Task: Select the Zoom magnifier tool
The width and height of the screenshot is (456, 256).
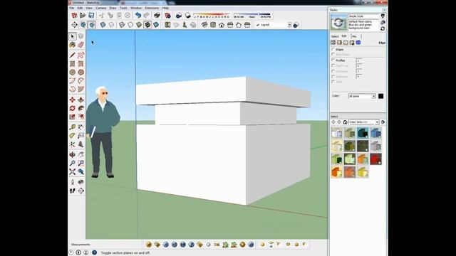Action: (73, 163)
